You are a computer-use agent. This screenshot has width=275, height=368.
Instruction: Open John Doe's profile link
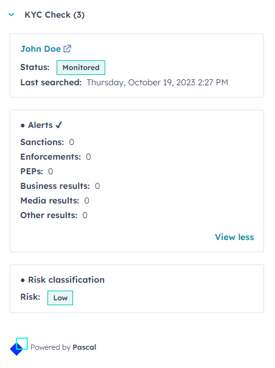(41, 49)
